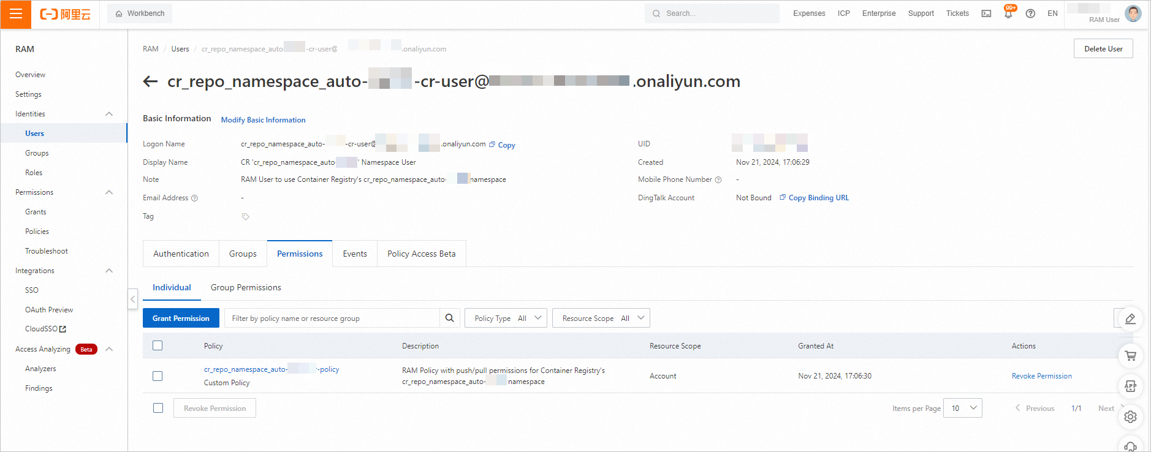Go back using the left arrow
Screen dimensions: 1151x452
tap(150, 81)
